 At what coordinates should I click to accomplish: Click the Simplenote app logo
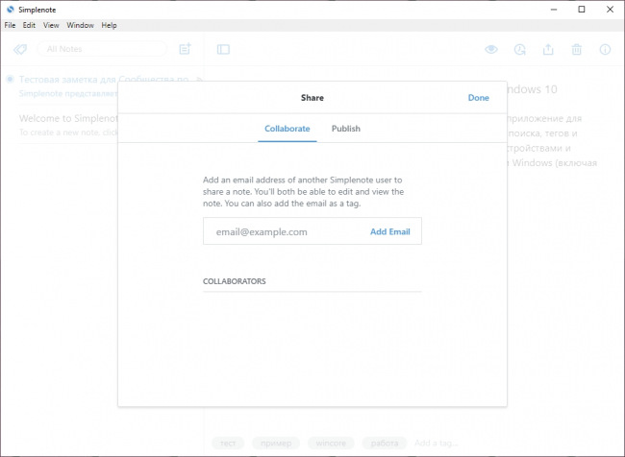coord(11,10)
